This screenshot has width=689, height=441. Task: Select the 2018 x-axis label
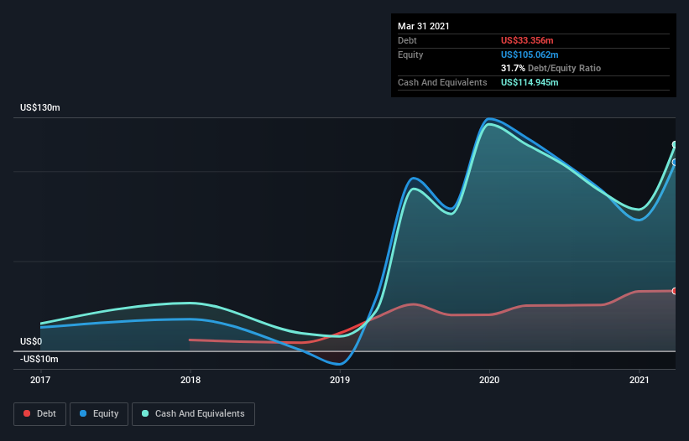pos(191,380)
